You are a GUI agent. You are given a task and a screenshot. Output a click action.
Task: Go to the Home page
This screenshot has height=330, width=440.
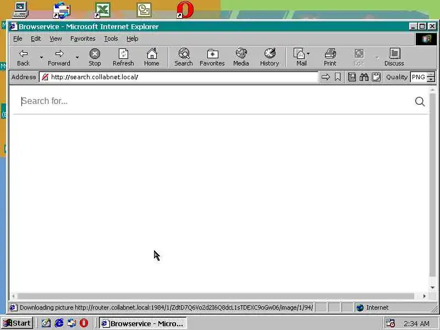152,58
